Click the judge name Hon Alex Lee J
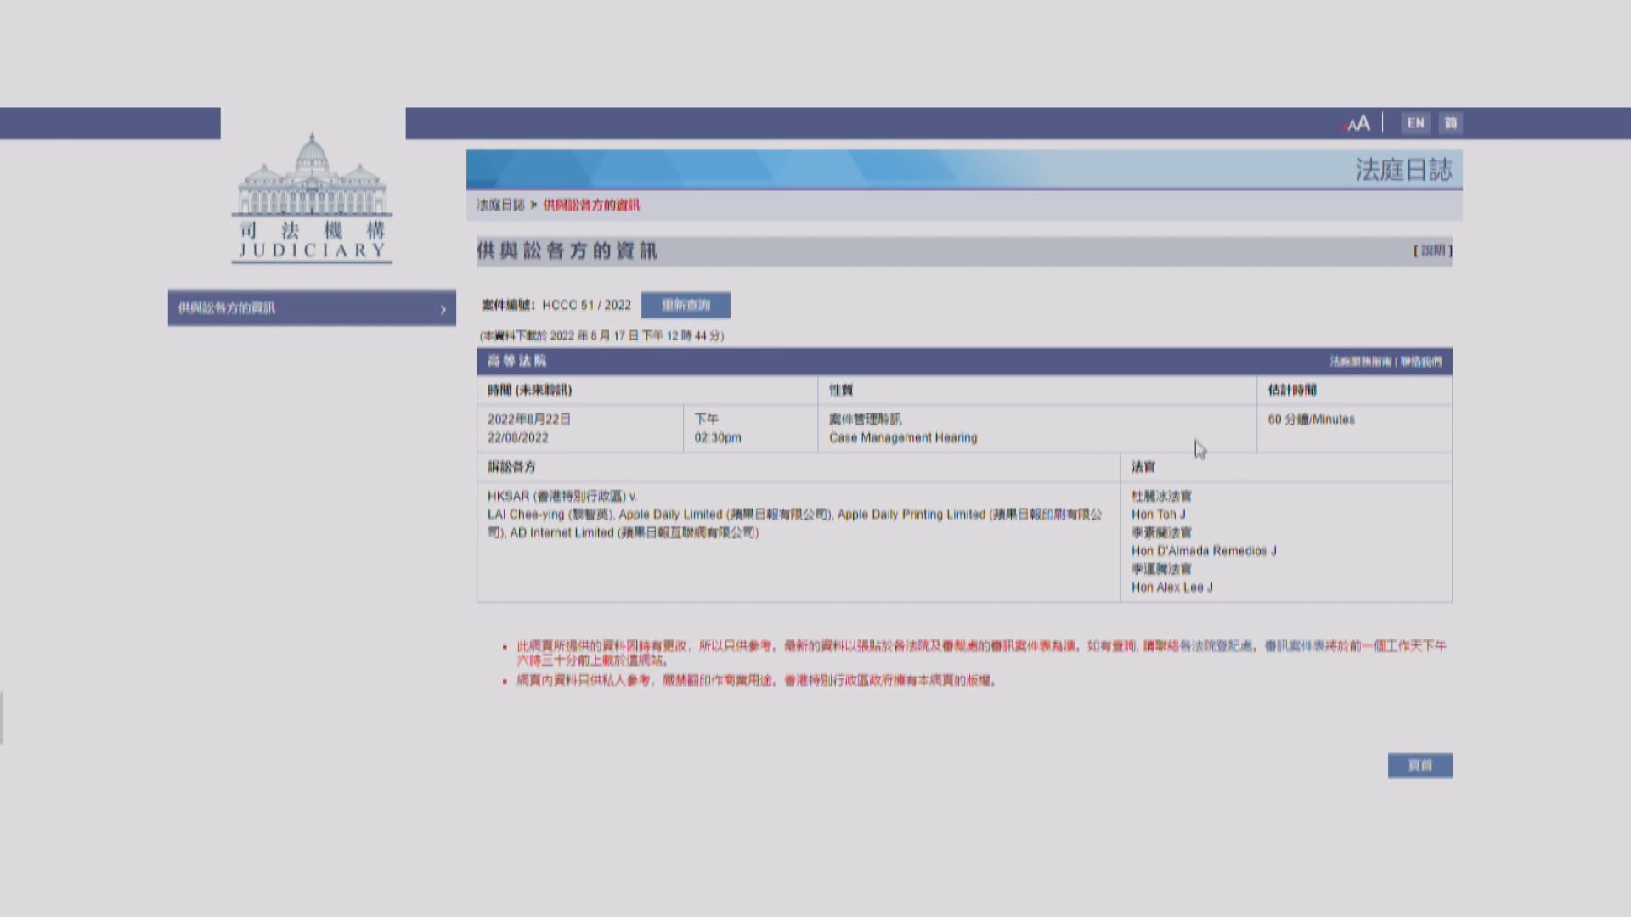This screenshot has height=917, width=1631. pos(1171,588)
